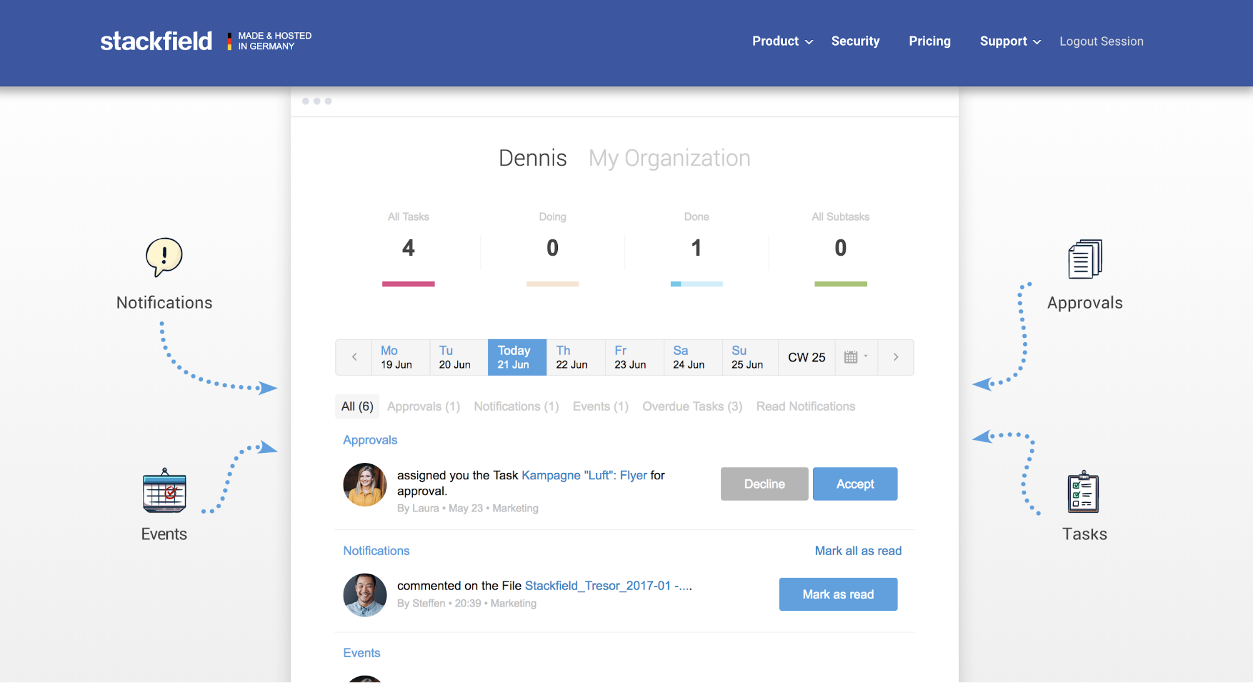Click the Approvals documents icon
Viewport: 1253px width, 683px height.
point(1085,259)
